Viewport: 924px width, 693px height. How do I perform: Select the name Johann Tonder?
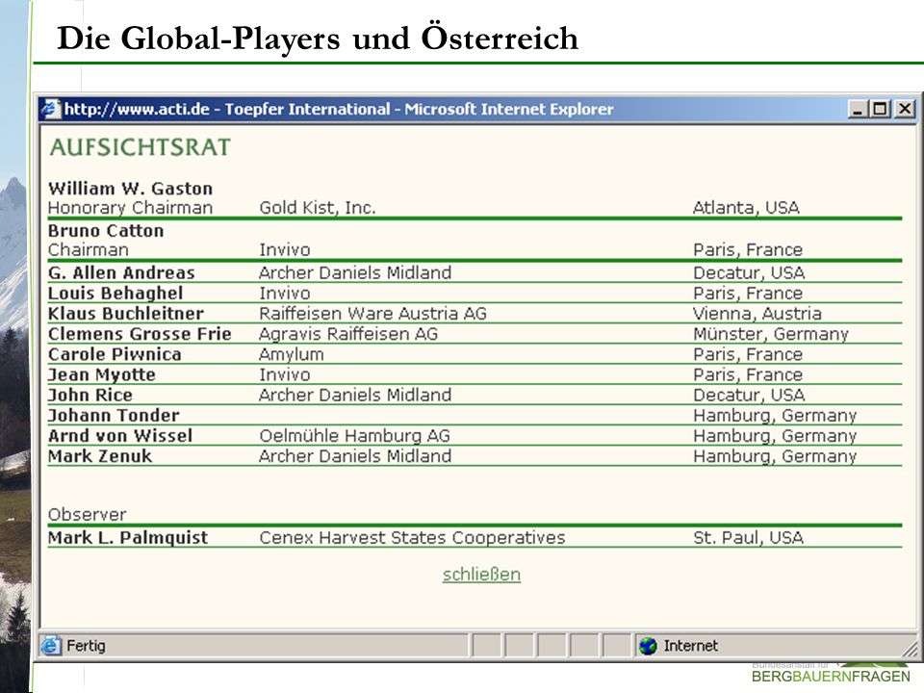click(114, 416)
